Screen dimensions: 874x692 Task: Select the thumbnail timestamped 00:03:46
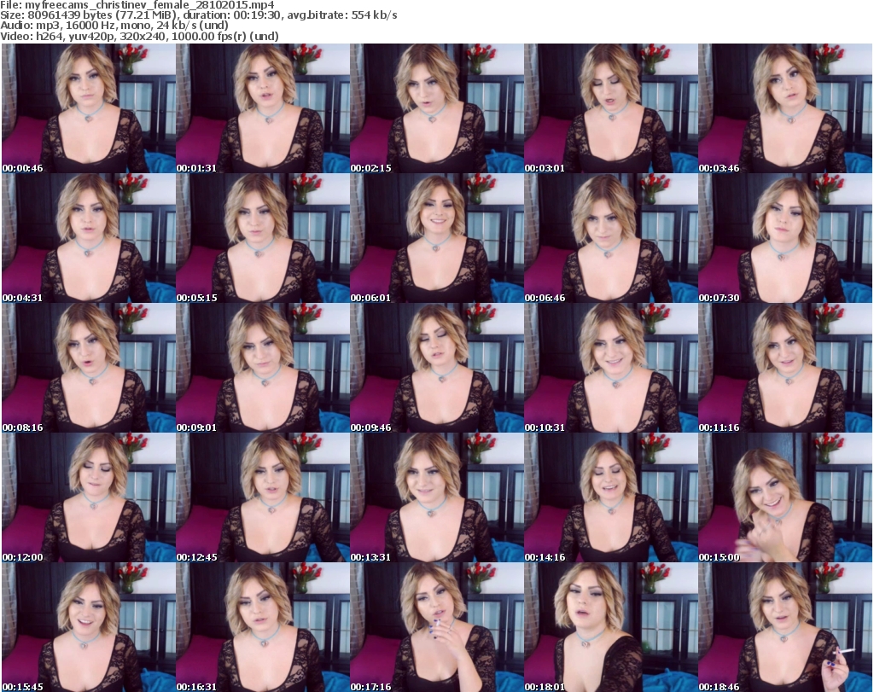point(785,108)
